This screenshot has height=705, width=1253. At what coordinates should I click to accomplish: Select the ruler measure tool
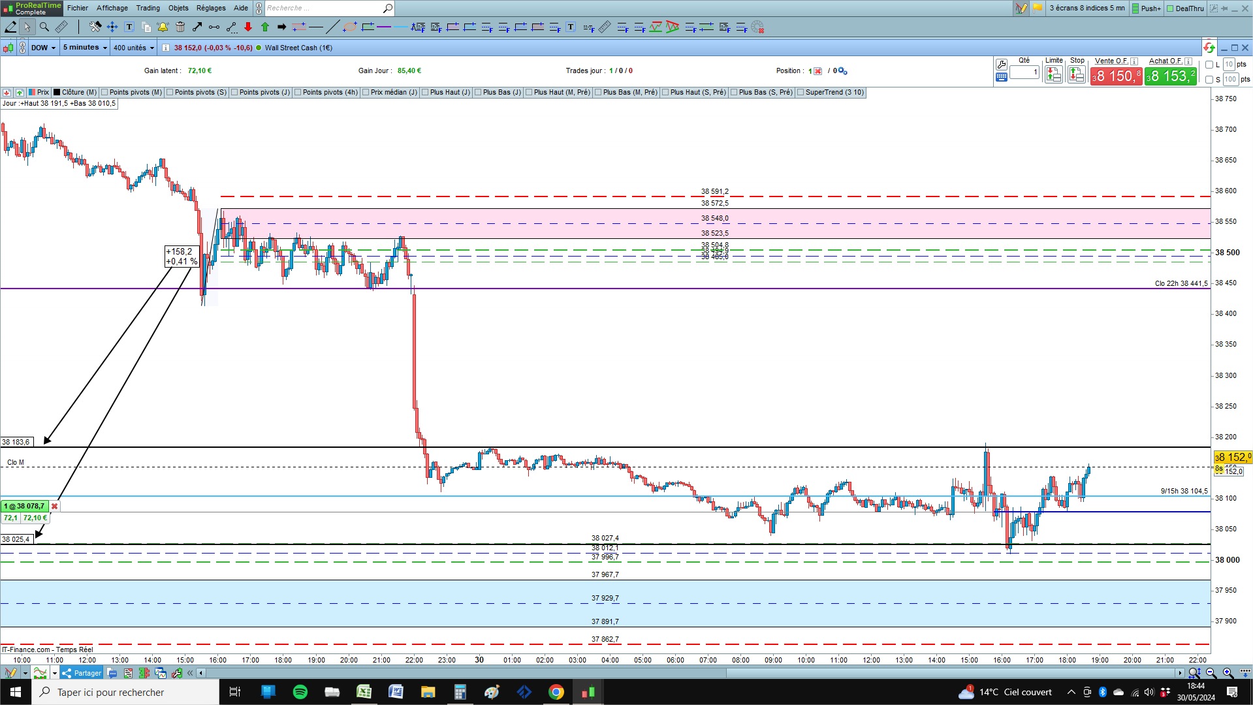coord(61,27)
